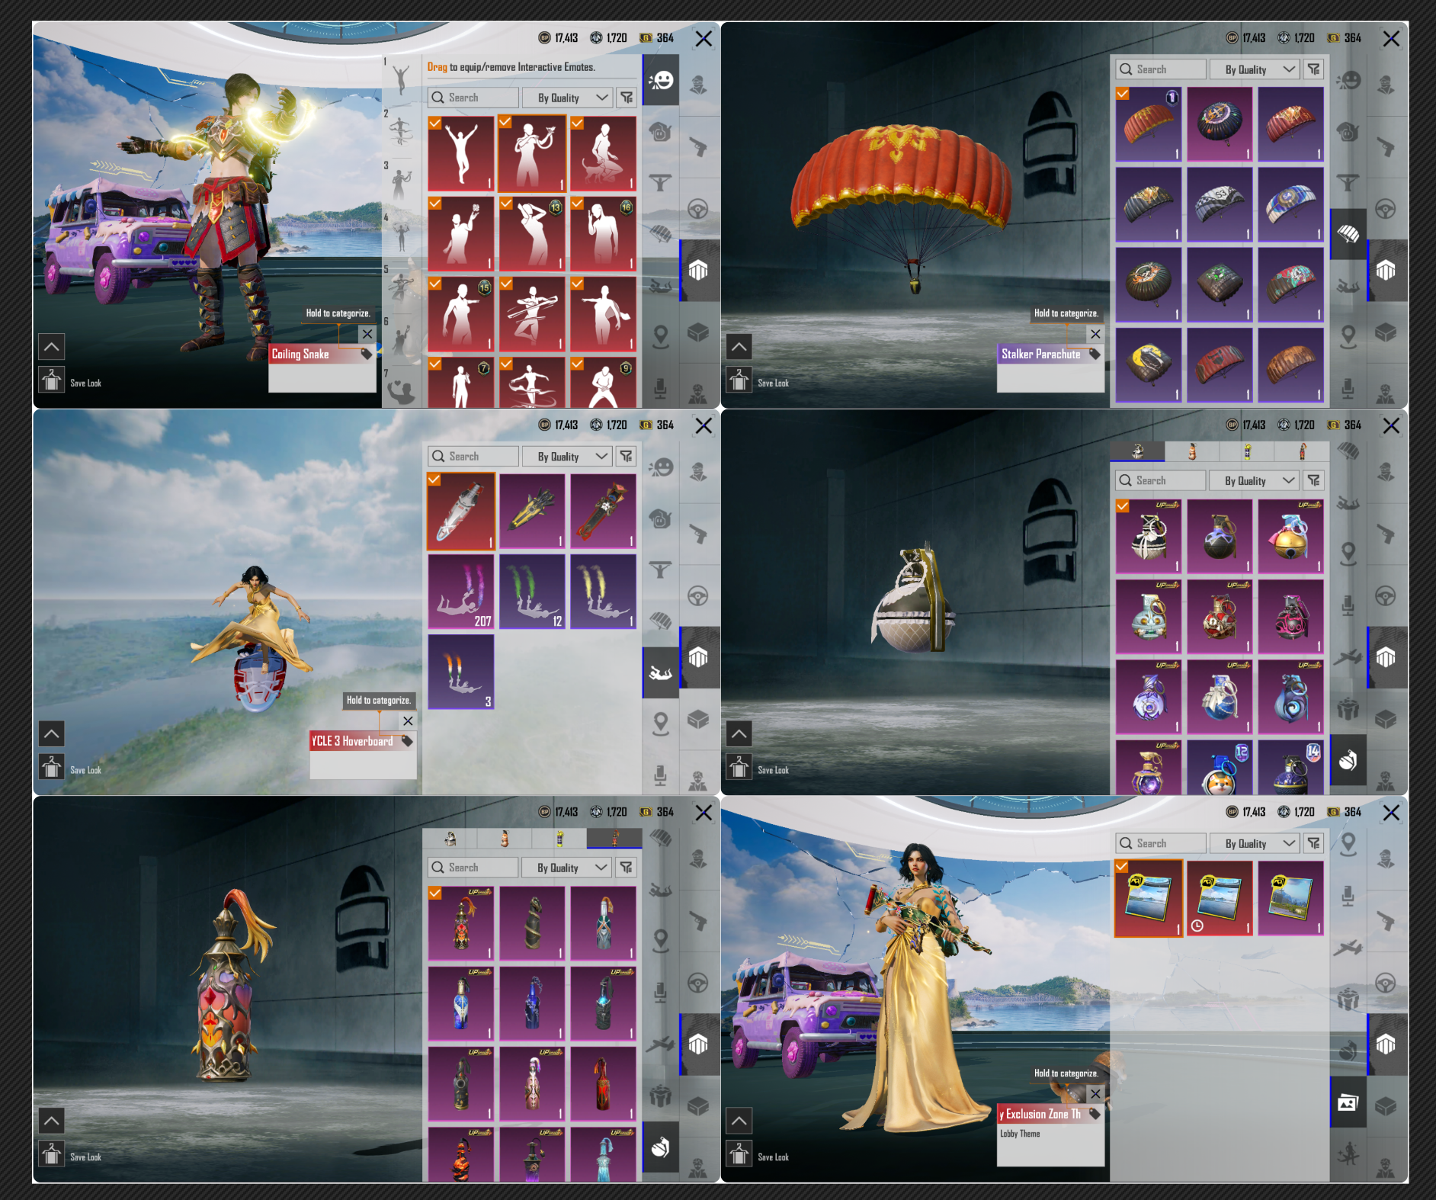Screen dimensions: 1436x1200
Task: Expand the up-chevron above Save Look in the emote screen
Action: click(52, 347)
